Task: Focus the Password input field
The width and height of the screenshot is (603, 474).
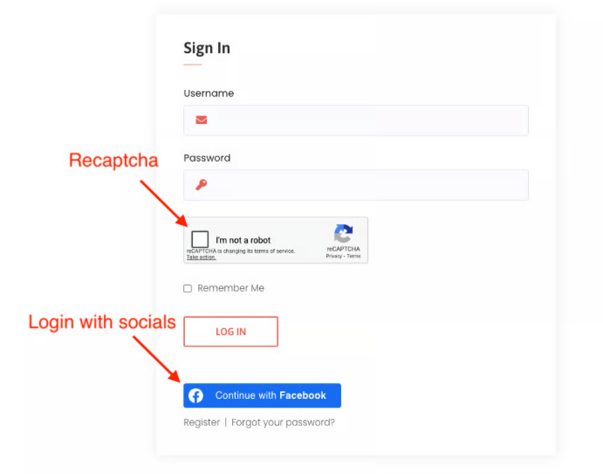Action: [x=367, y=185]
